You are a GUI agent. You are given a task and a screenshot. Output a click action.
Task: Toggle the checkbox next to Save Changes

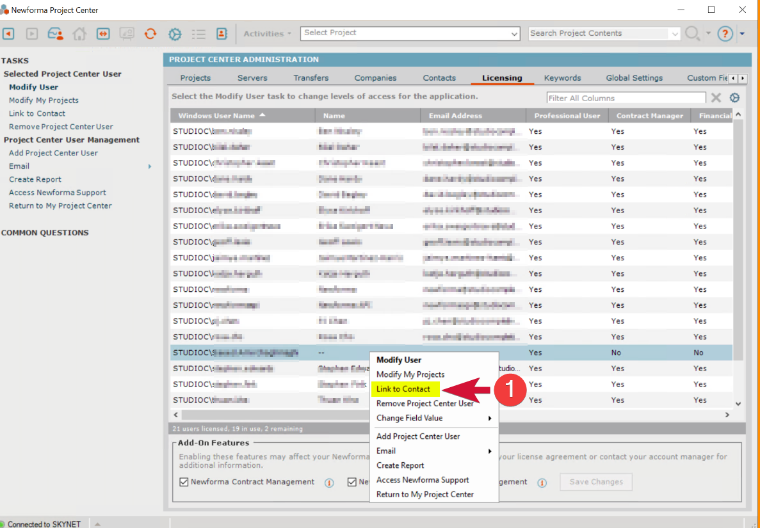(352, 482)
